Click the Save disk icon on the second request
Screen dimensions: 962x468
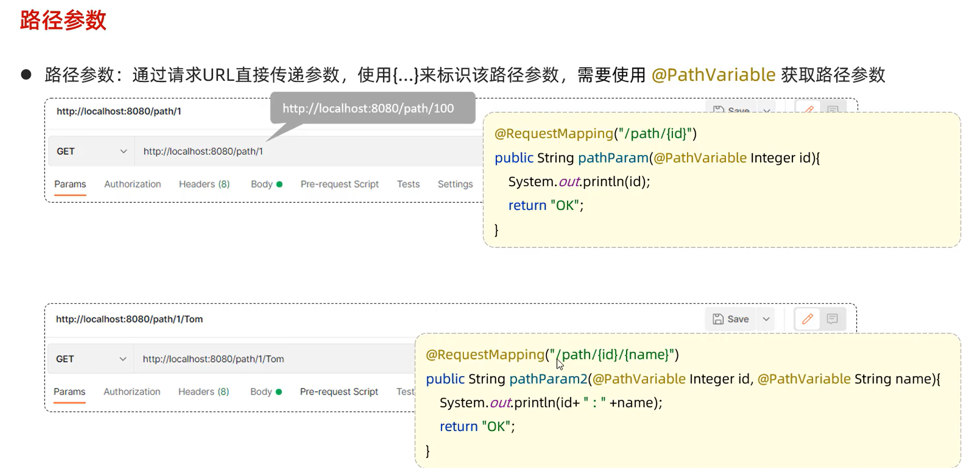[x=719, y=319]
